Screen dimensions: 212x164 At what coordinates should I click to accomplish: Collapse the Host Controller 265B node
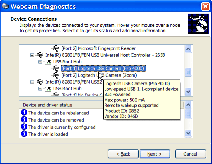32,55
